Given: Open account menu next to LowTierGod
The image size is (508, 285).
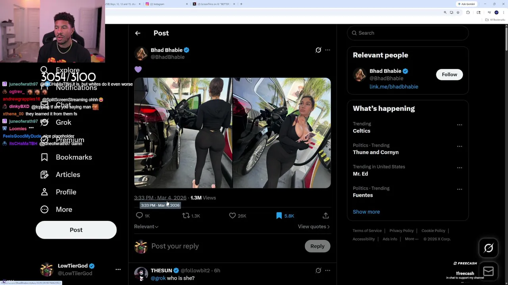Looking at the screenshot, I should pos(118,270).
